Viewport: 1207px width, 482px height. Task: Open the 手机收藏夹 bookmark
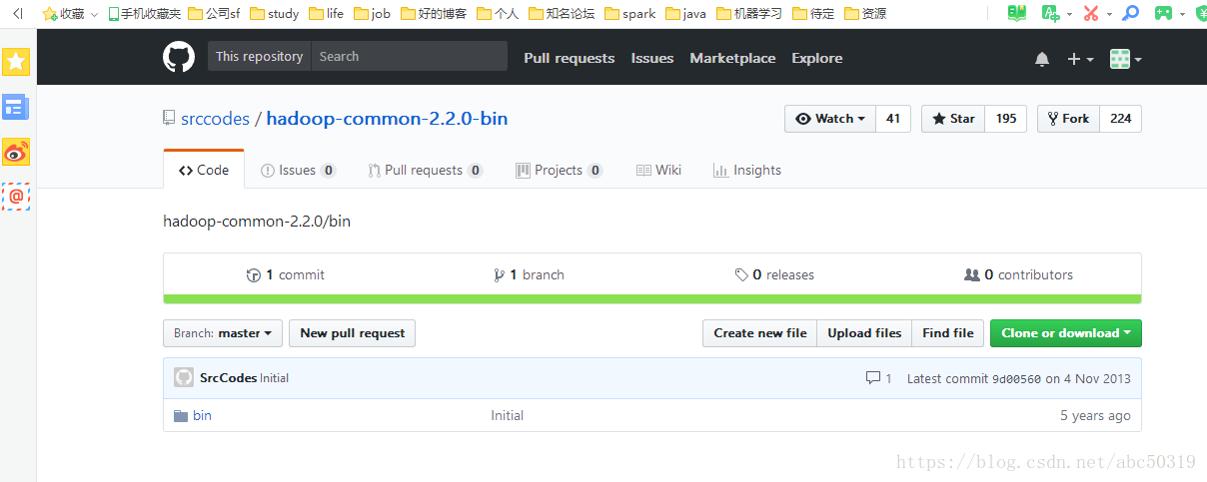145,14
